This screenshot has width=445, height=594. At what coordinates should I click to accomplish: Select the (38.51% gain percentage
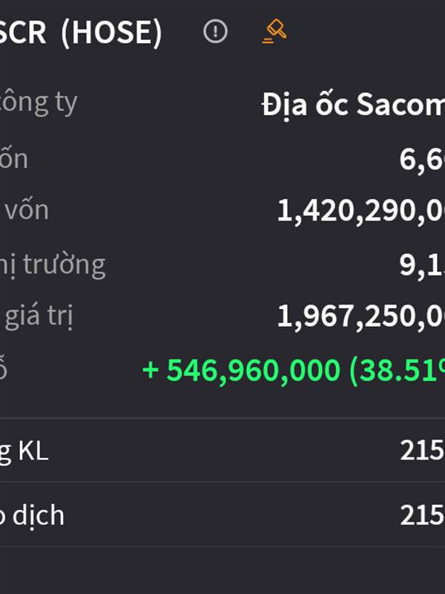point(398,370)
